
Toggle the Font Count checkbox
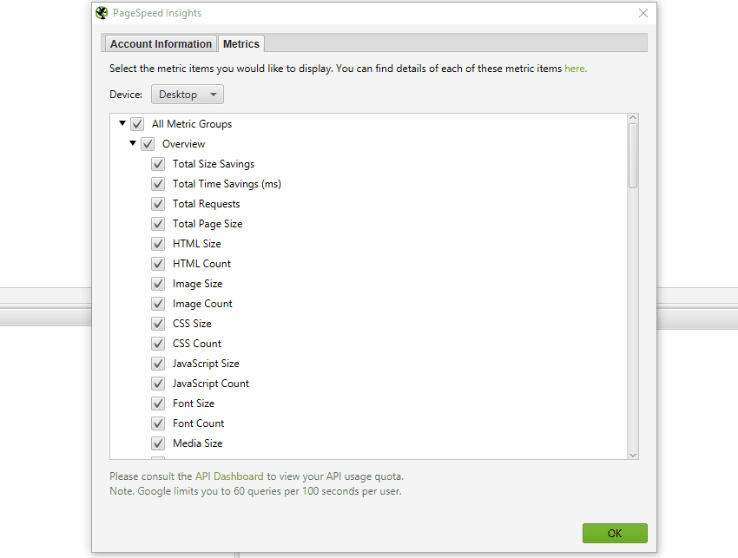click(x=158, y=423)
